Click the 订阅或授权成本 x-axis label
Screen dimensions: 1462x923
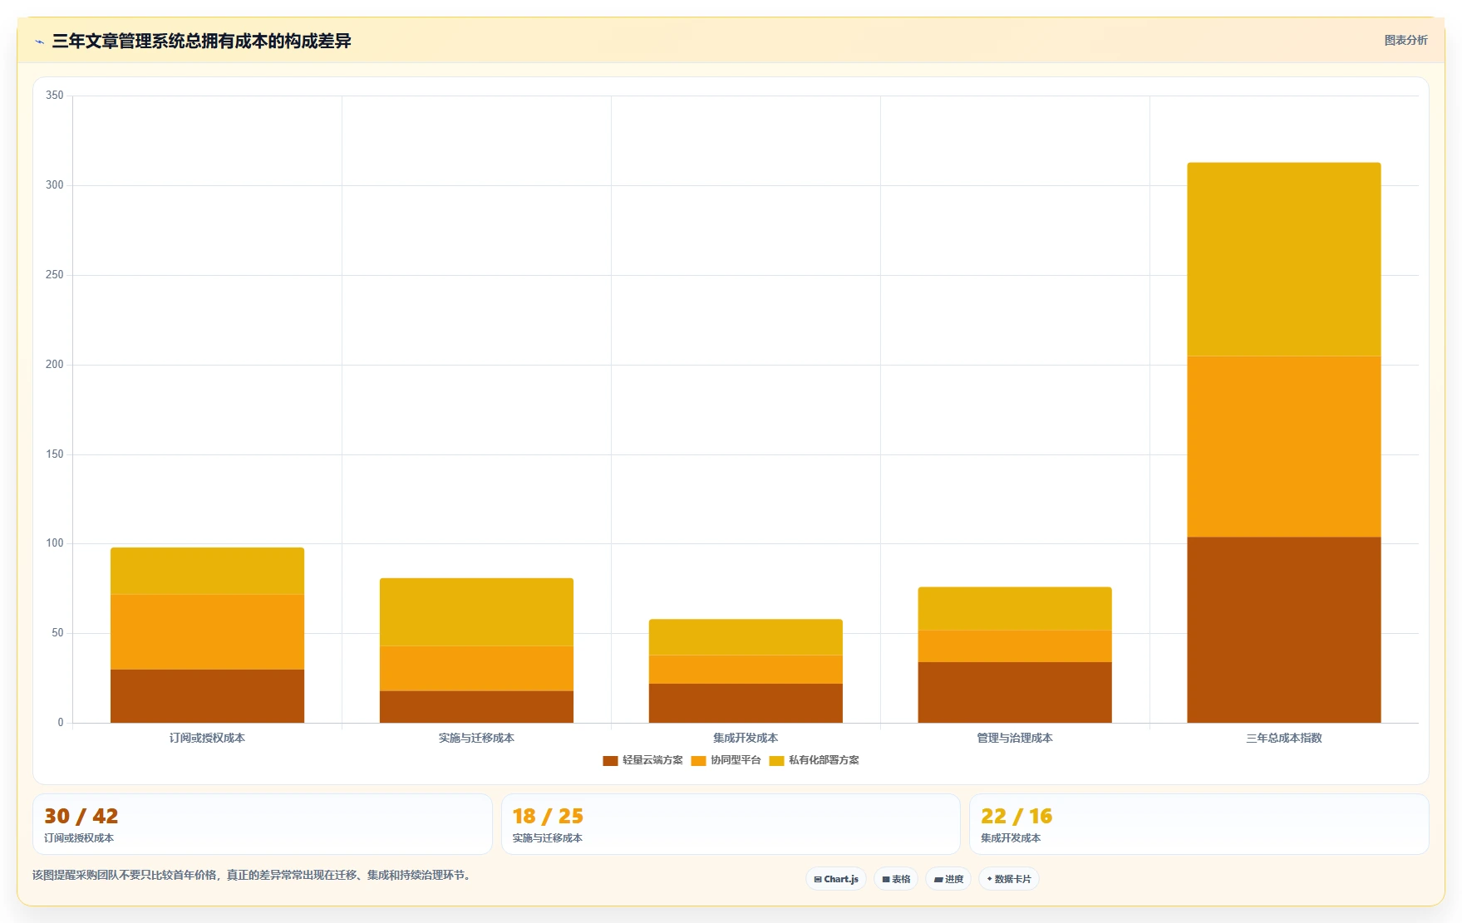click(x=207, y=738)
